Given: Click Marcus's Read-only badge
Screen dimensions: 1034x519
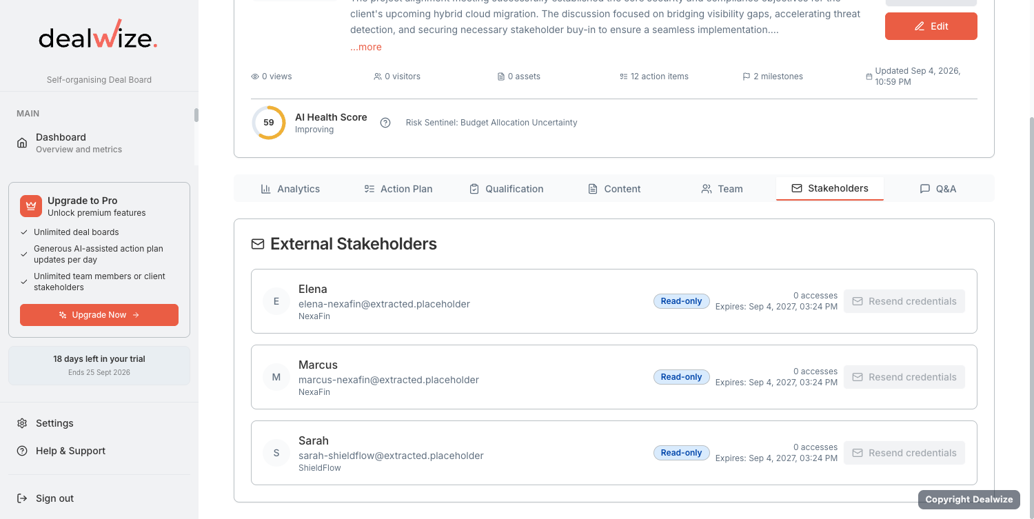Looking at the screenshot, I should (x=682, y=377).
